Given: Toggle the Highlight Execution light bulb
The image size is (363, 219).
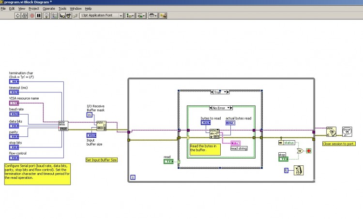Looking at the screenshot, I should [x=46, y=15].
